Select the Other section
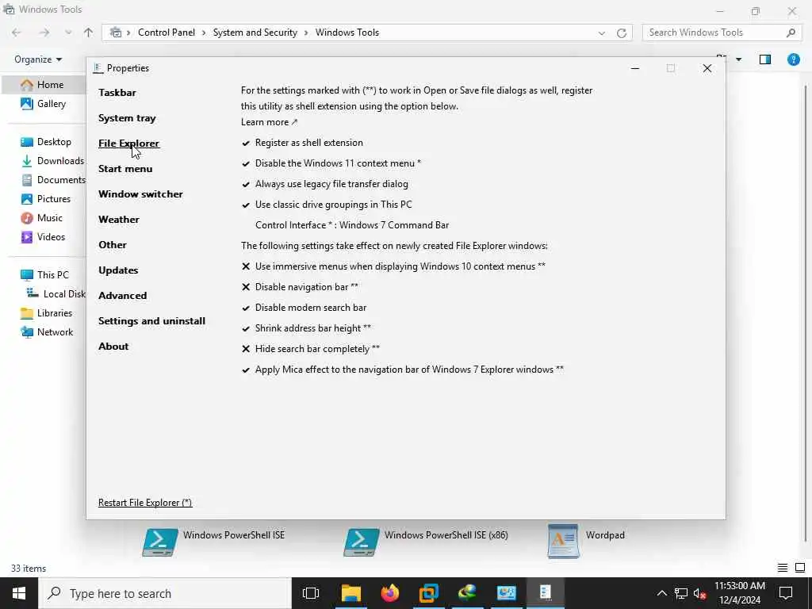 (x=113, y=245)
